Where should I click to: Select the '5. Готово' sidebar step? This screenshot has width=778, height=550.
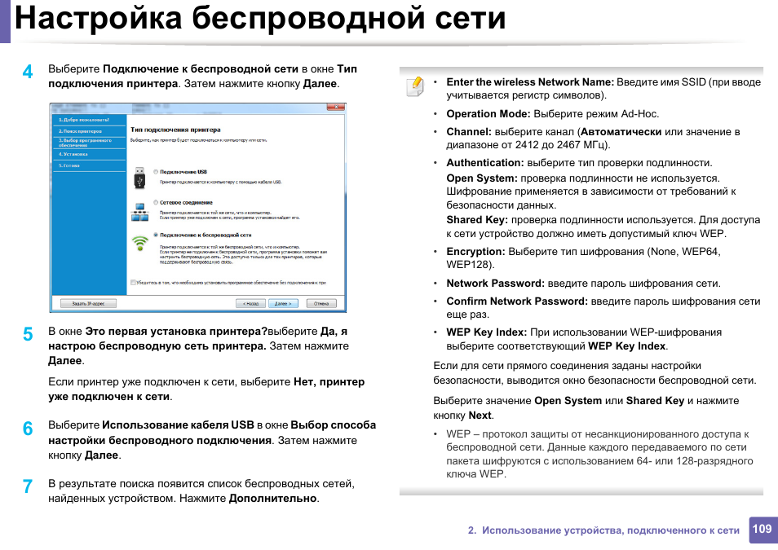[69, 165]
